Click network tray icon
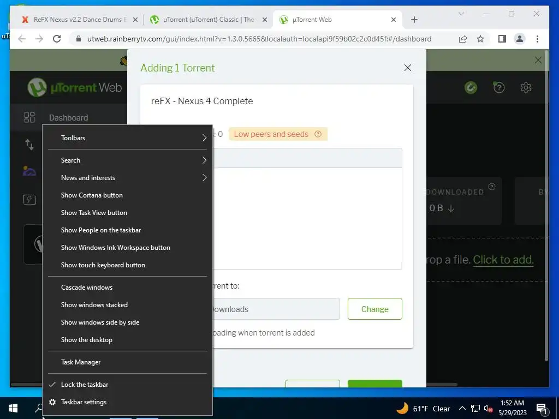 475,408
